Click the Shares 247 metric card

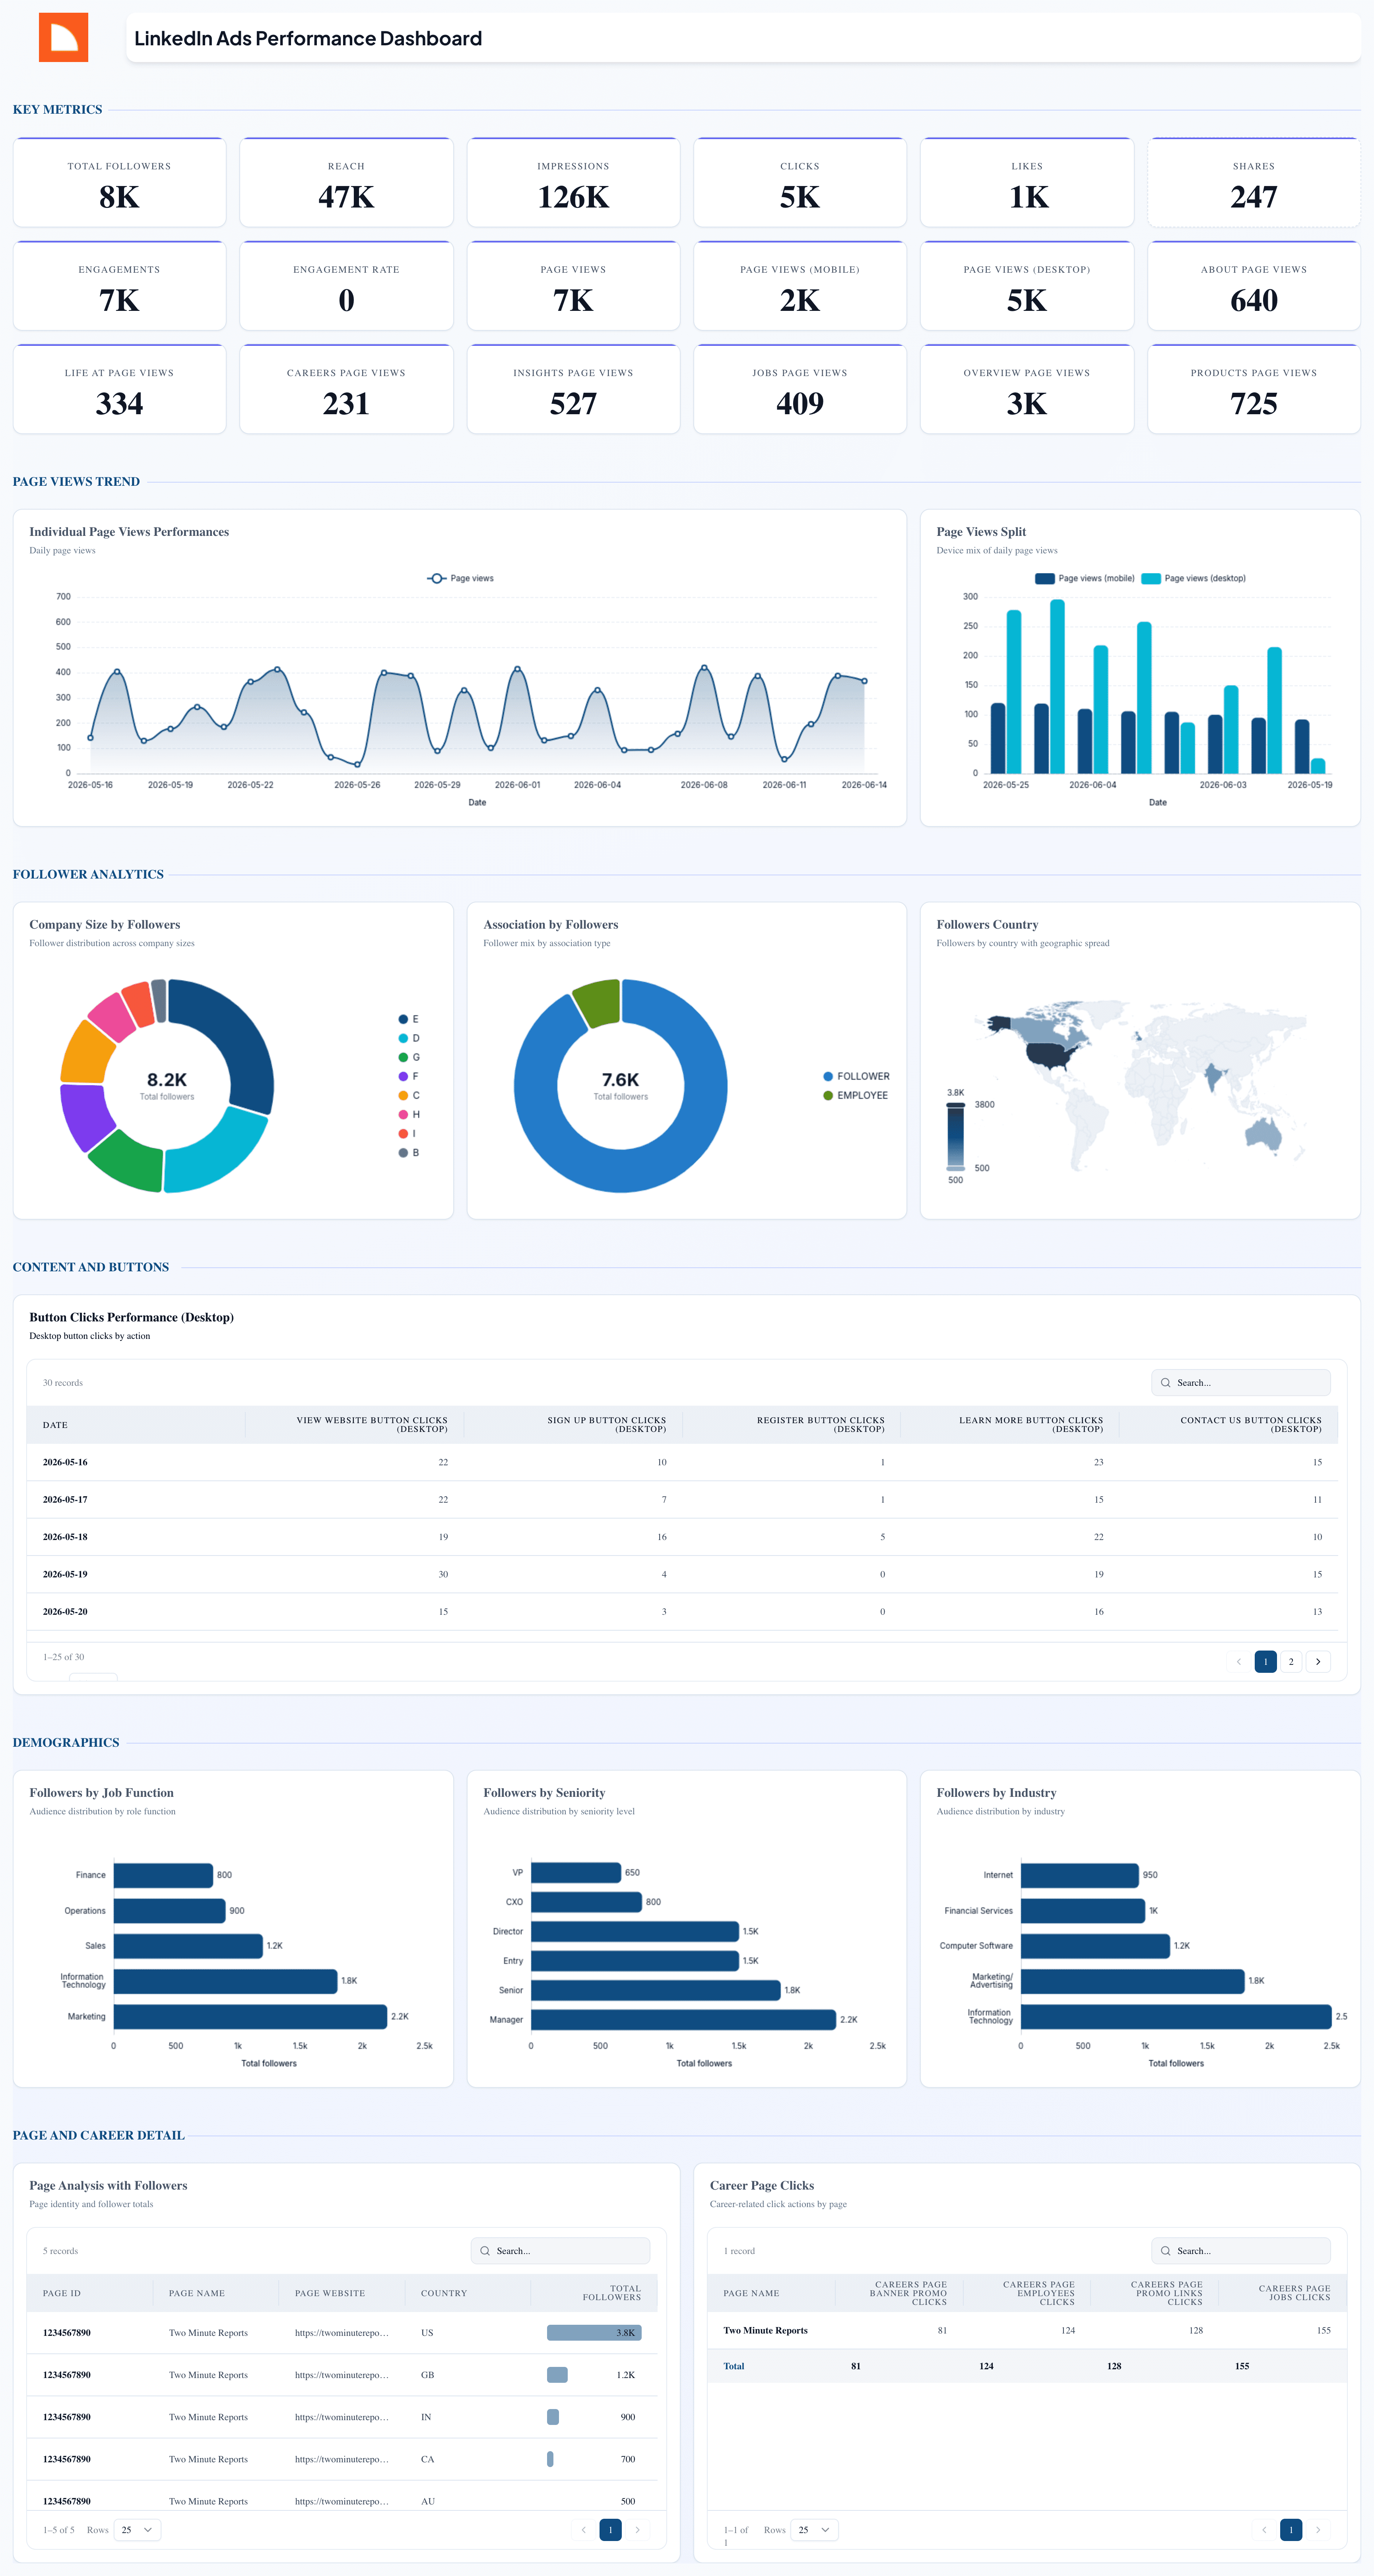[x=1254, y=183]
